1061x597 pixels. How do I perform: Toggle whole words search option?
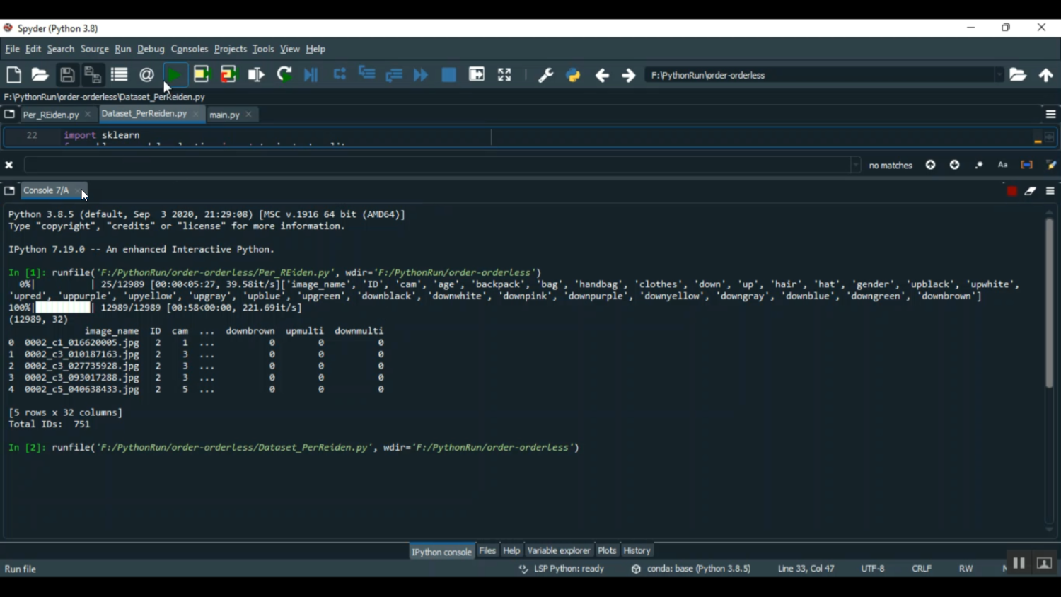click(1026, 165)
